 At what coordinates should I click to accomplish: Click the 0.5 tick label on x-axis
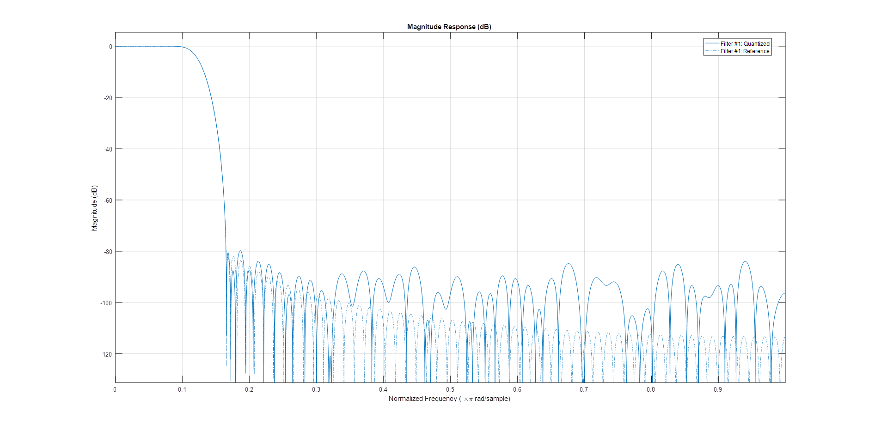point(450,389)
